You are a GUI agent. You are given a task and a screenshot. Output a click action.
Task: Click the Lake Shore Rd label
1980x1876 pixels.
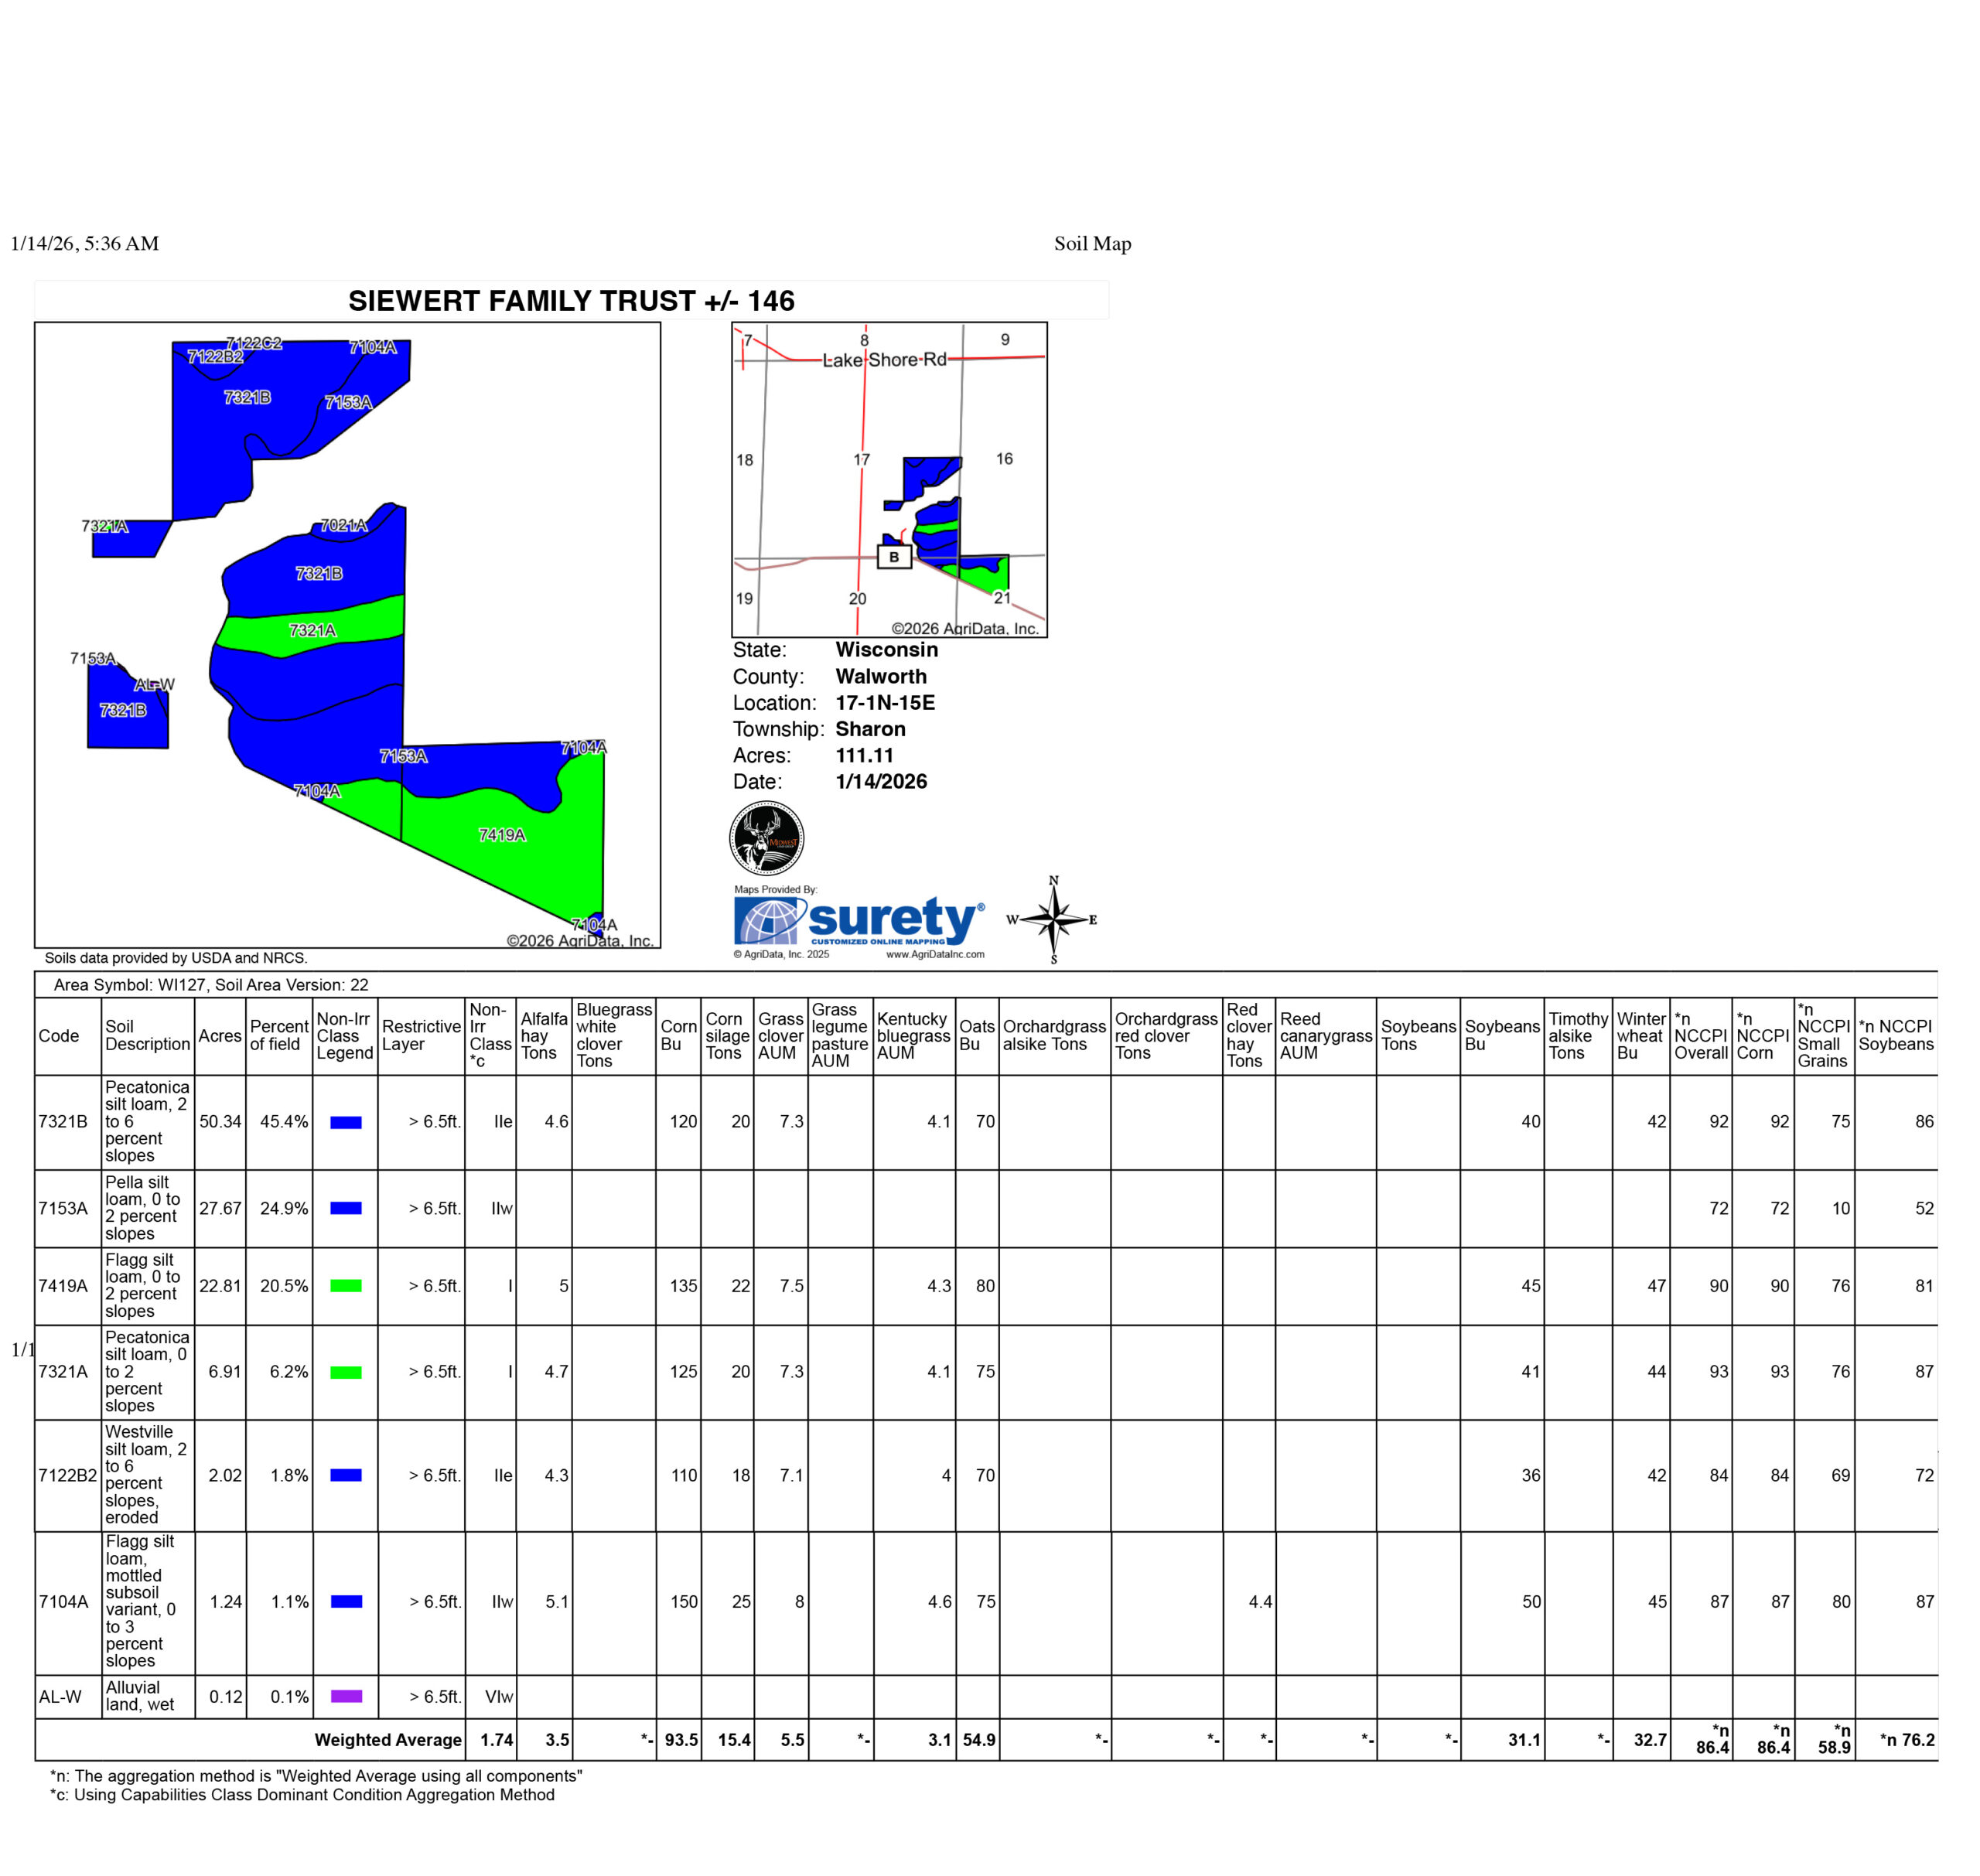click(x=884, y=360)
